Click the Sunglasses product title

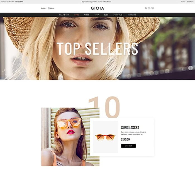(x=130, y=127)
